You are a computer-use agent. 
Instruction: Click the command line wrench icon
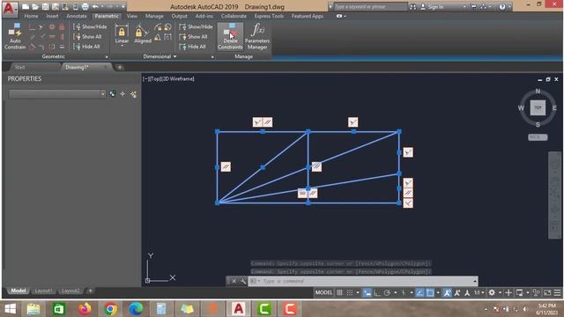point(243,281)
